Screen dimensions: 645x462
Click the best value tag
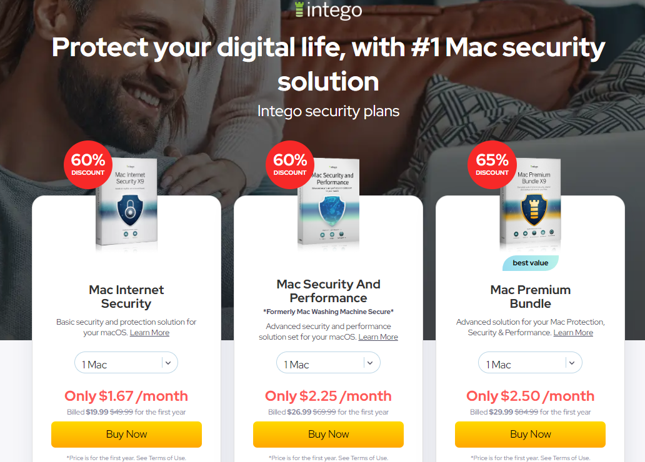[530, 263]
